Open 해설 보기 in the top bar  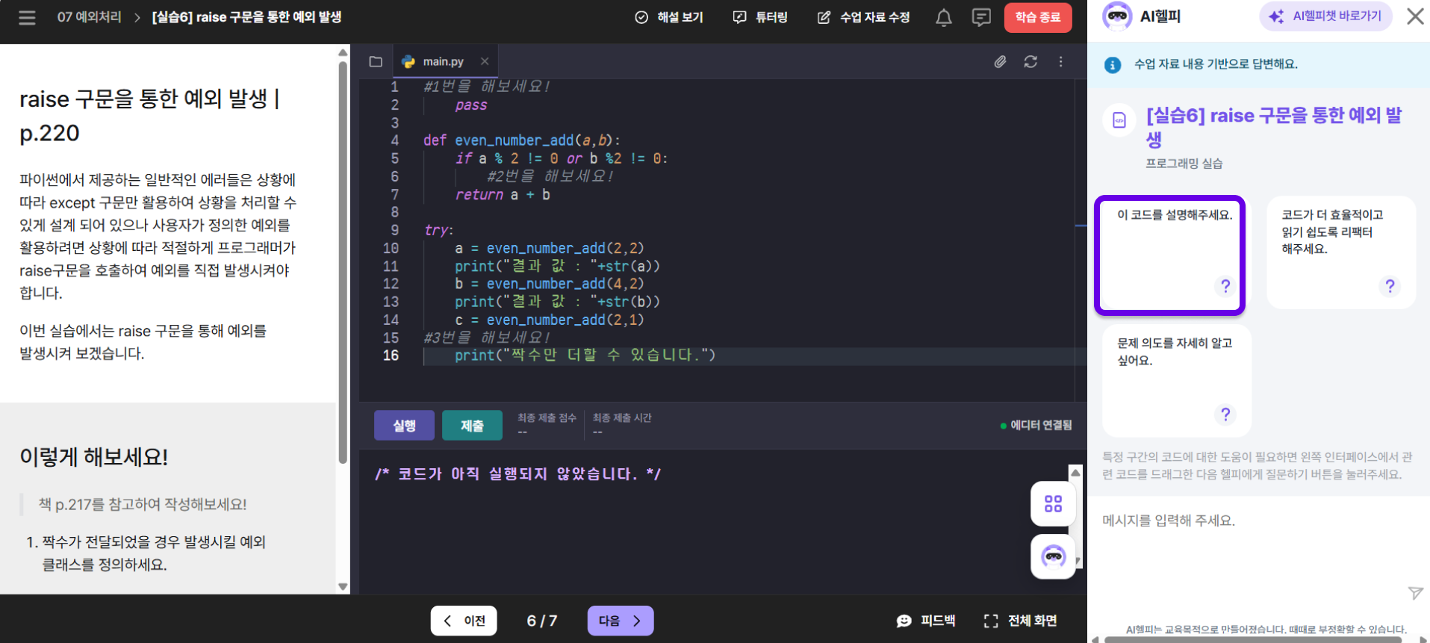[669, 17]
